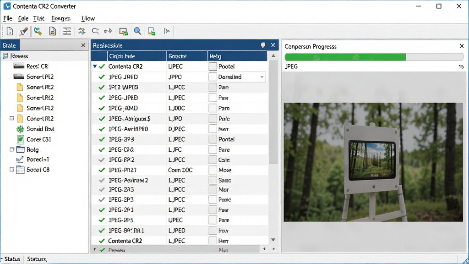The height and width of the screenshot is (264, 469).
Task: Expand the Conert Rt2 tree node
Action: 11,118
